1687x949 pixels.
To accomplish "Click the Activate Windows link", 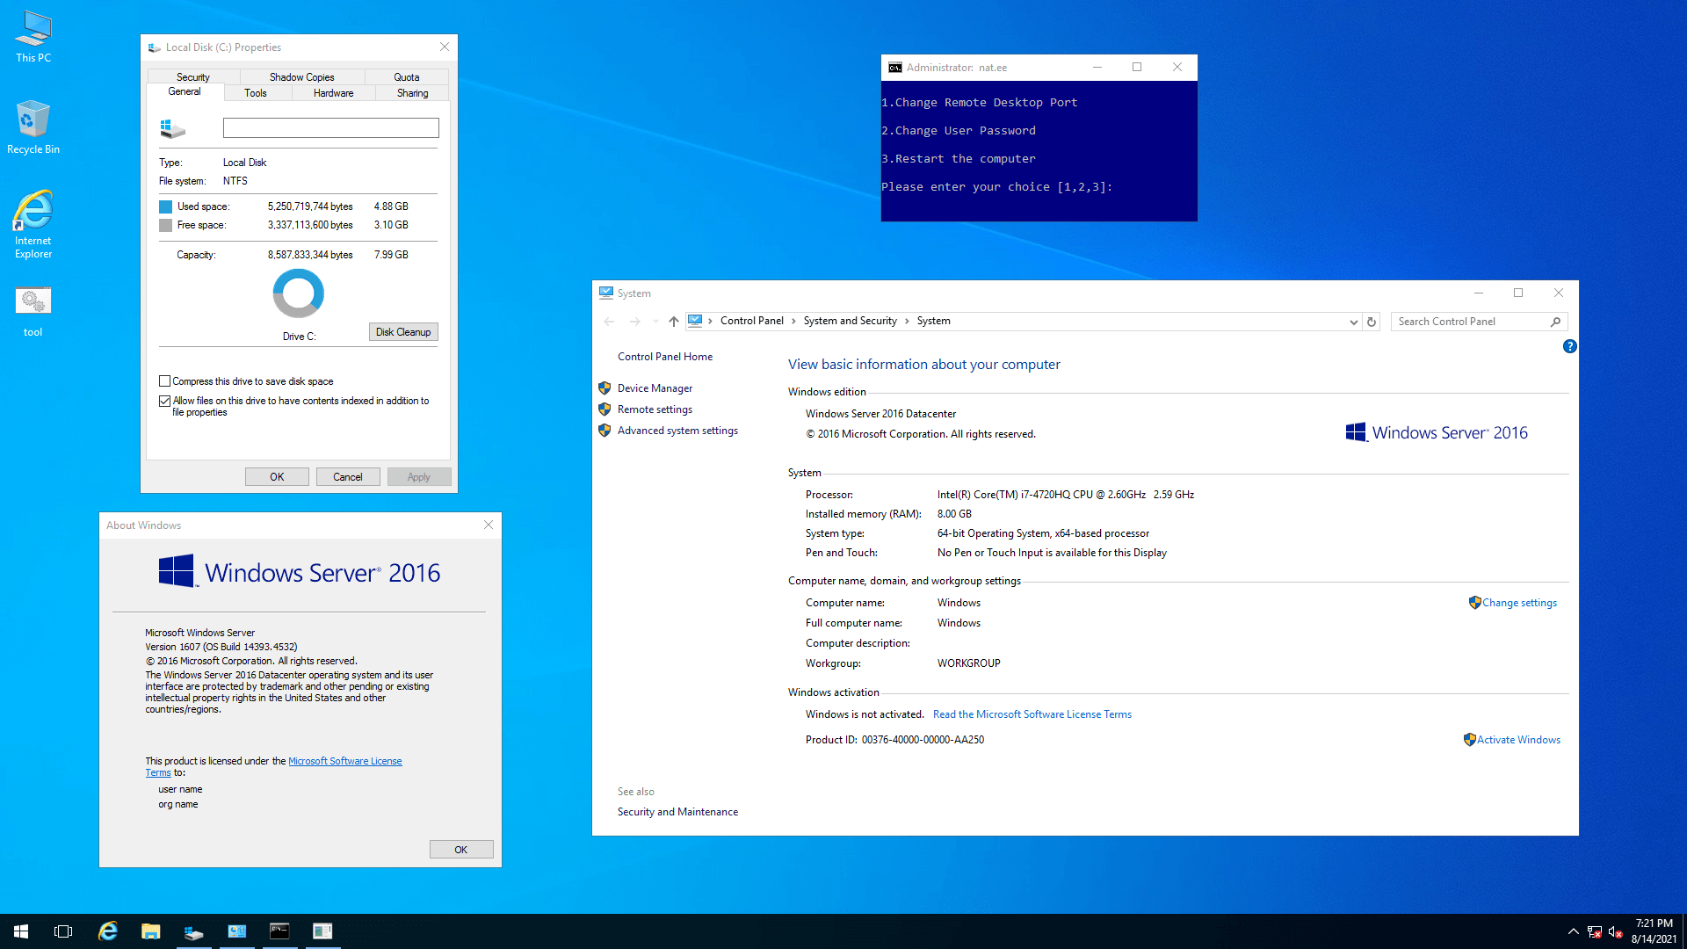I will [x=1518, y=740].
